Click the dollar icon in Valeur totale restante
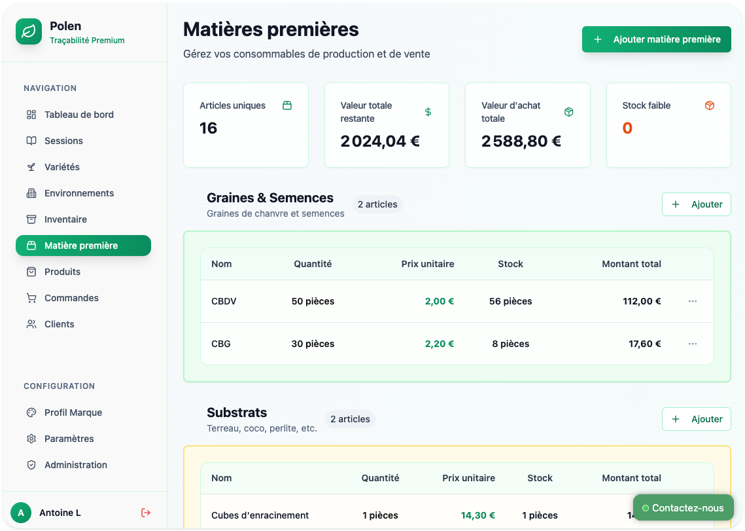Screen dimensions: 745x531 pos(428,112)
